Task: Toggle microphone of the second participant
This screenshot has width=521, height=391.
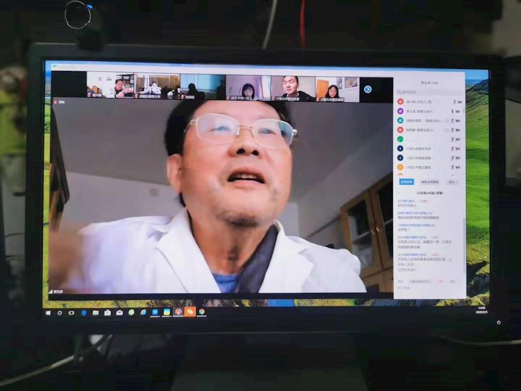Action: (453, 112)
